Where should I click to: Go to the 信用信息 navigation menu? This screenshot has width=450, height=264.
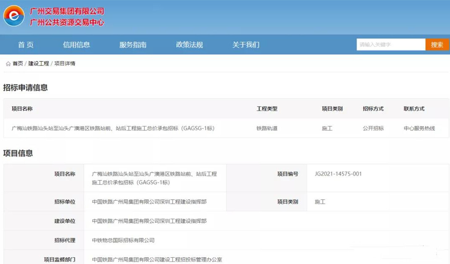(76, 45)
